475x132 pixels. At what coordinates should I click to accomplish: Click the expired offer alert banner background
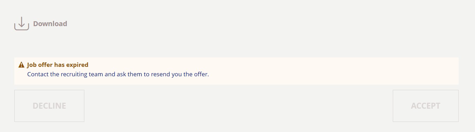(x=236, y=71)
